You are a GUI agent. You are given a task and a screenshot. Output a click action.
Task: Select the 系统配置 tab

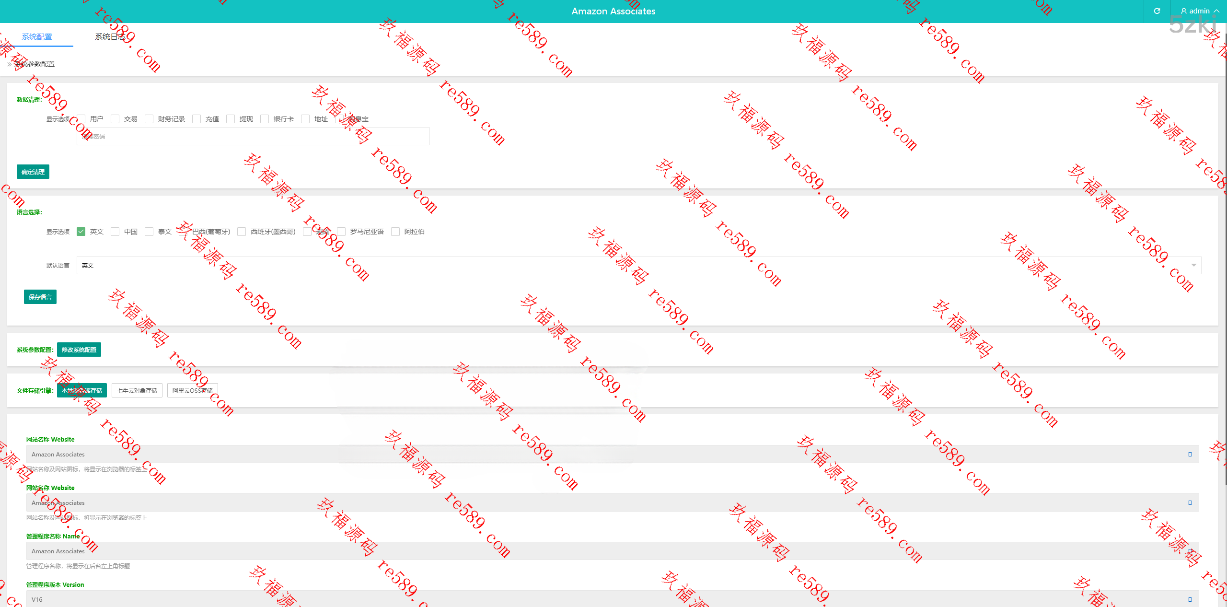click(37, 37)
